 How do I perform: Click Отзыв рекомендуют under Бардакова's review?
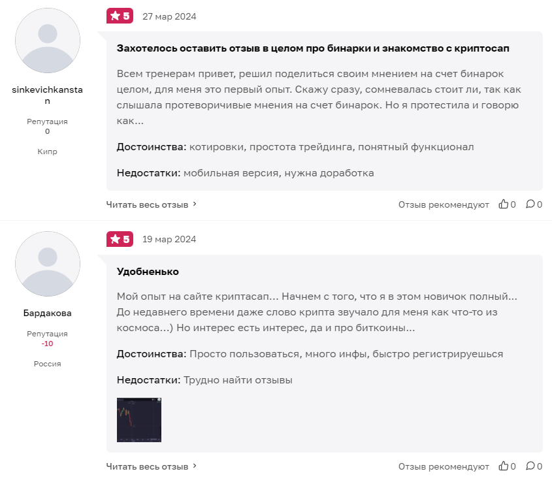[x=444, y=466]
